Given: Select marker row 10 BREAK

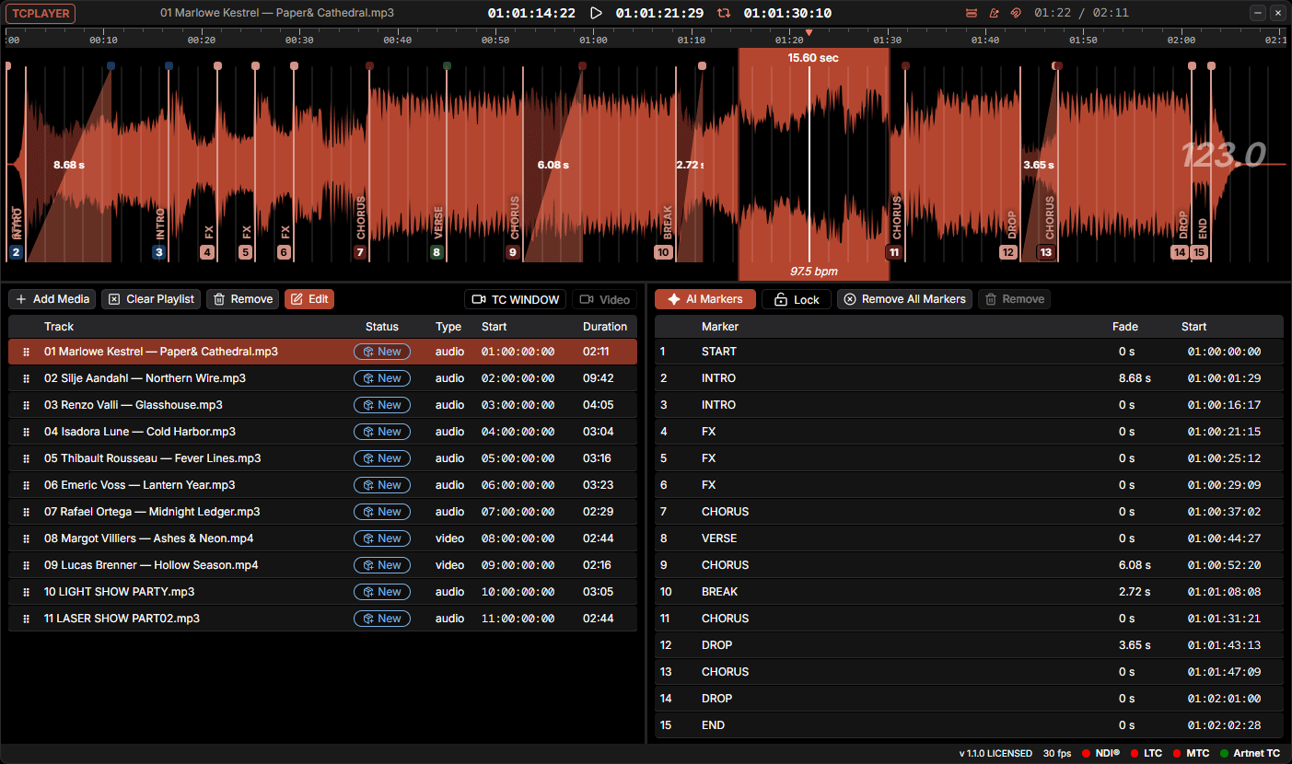Looking at the screenshot, I should coord(969,592).
